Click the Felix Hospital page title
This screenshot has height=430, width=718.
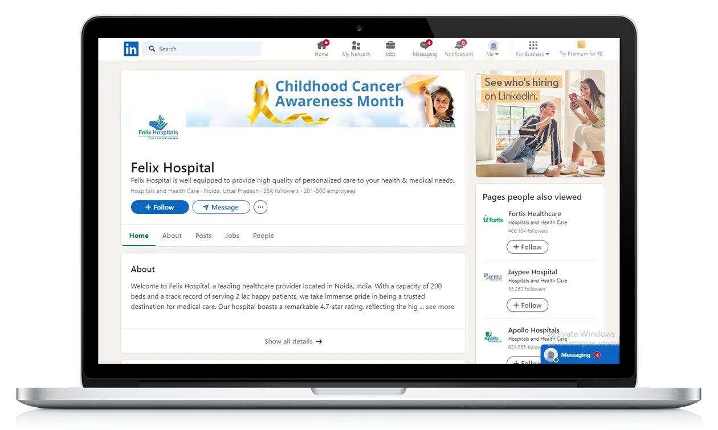coord(173,167)
